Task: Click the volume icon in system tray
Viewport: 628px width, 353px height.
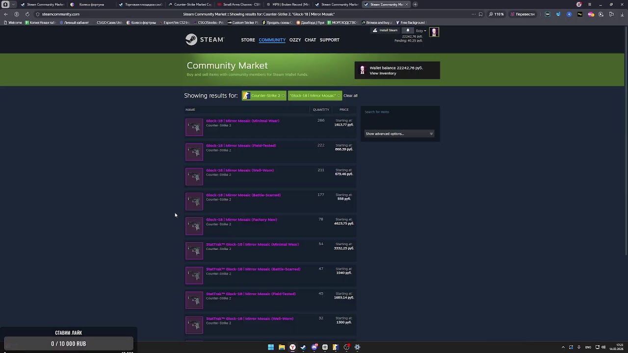Action: (603, 347)
